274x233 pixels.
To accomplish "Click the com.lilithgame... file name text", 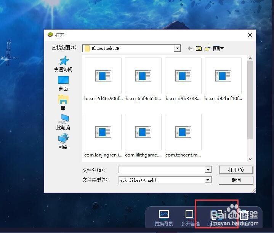I will 143,155.
